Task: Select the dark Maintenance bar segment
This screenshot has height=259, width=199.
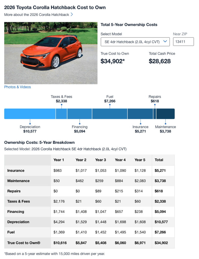Action: coord(165,114)
